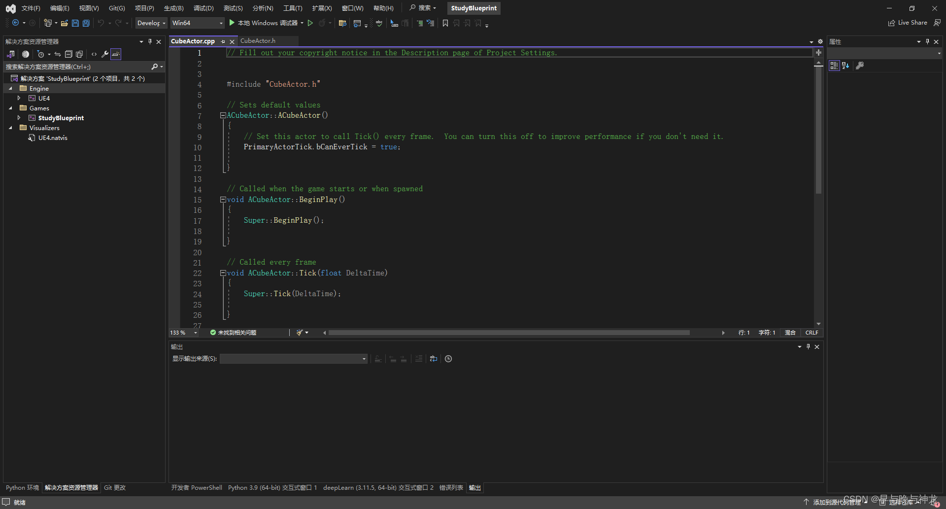Switch views icon in Solution Explorer toolbar
946x509 pixels.
click(x=11, y=54)
